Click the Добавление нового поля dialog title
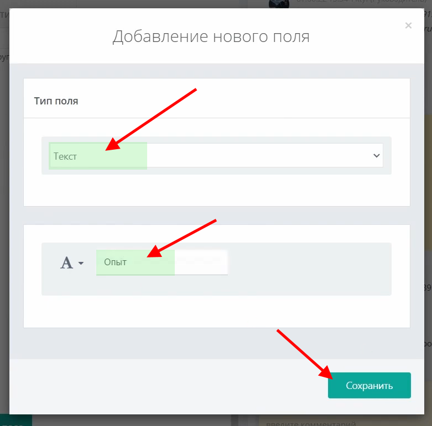432x426 pixels. (211, 36)
